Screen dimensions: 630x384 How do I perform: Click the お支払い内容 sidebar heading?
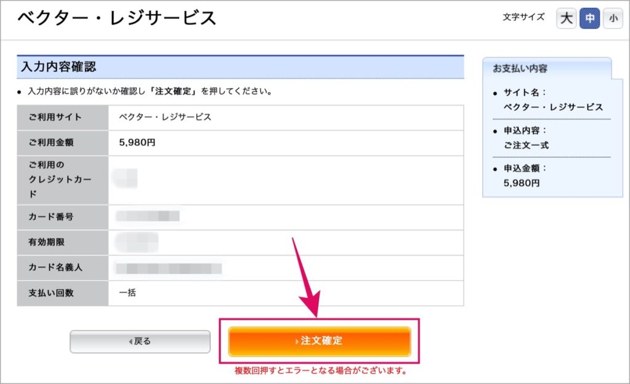pos(520,69)
